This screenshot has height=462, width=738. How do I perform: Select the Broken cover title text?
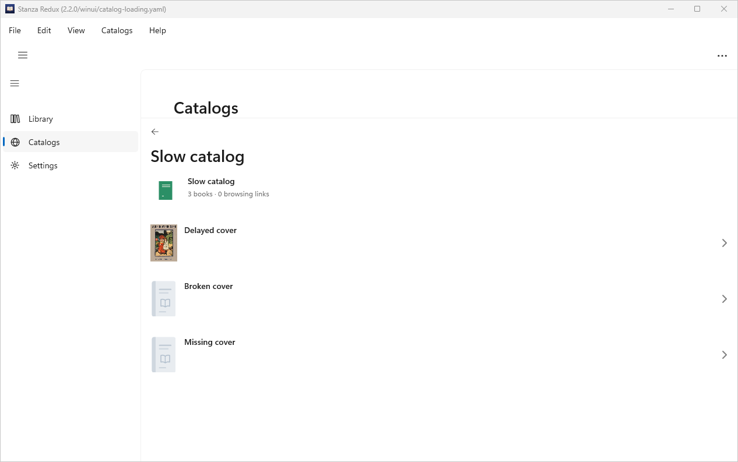pos(209,286)
